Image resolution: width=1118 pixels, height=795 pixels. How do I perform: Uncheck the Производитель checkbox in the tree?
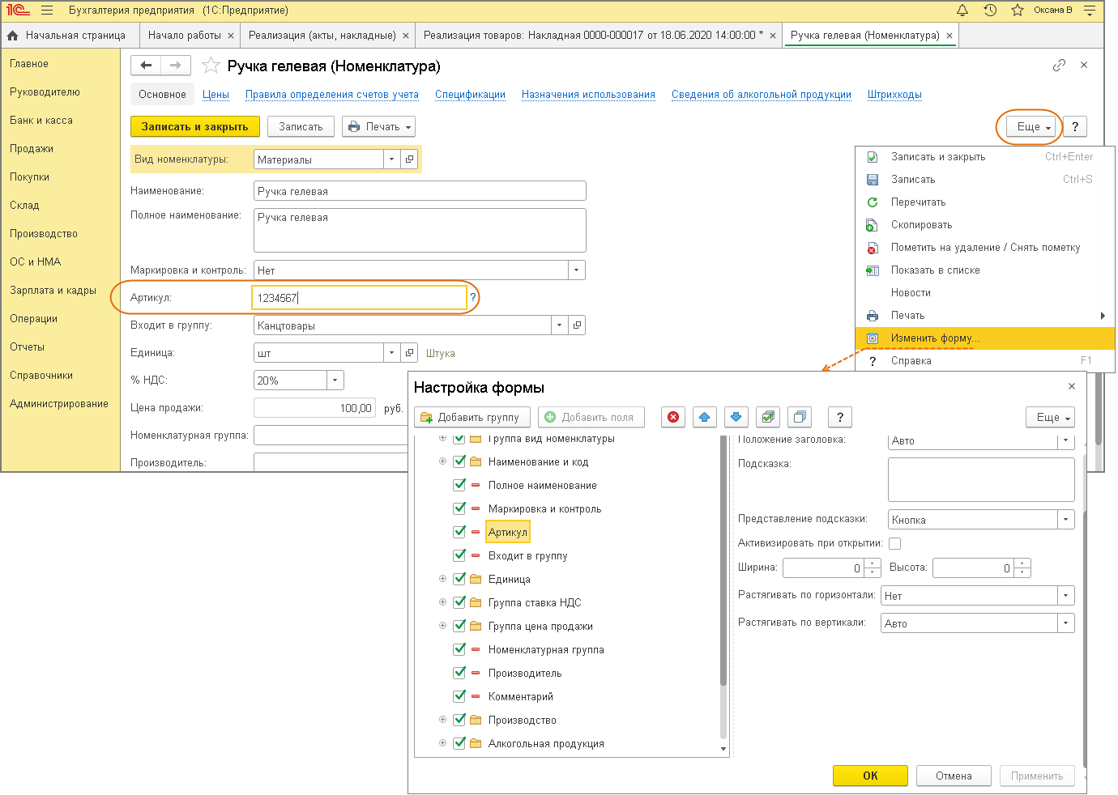click(459, 673)
